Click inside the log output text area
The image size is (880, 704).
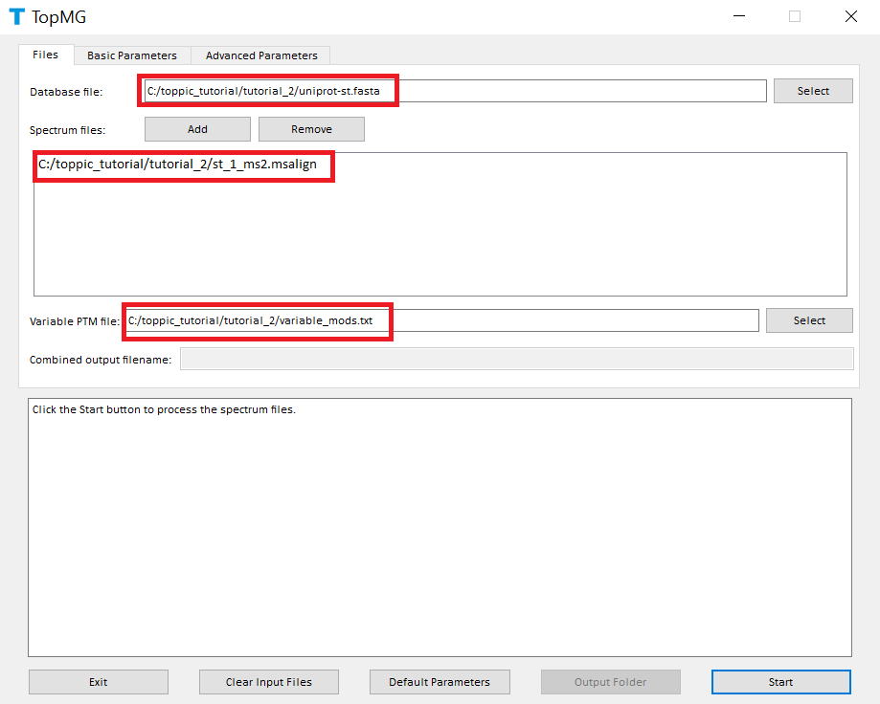pos(440,526)
